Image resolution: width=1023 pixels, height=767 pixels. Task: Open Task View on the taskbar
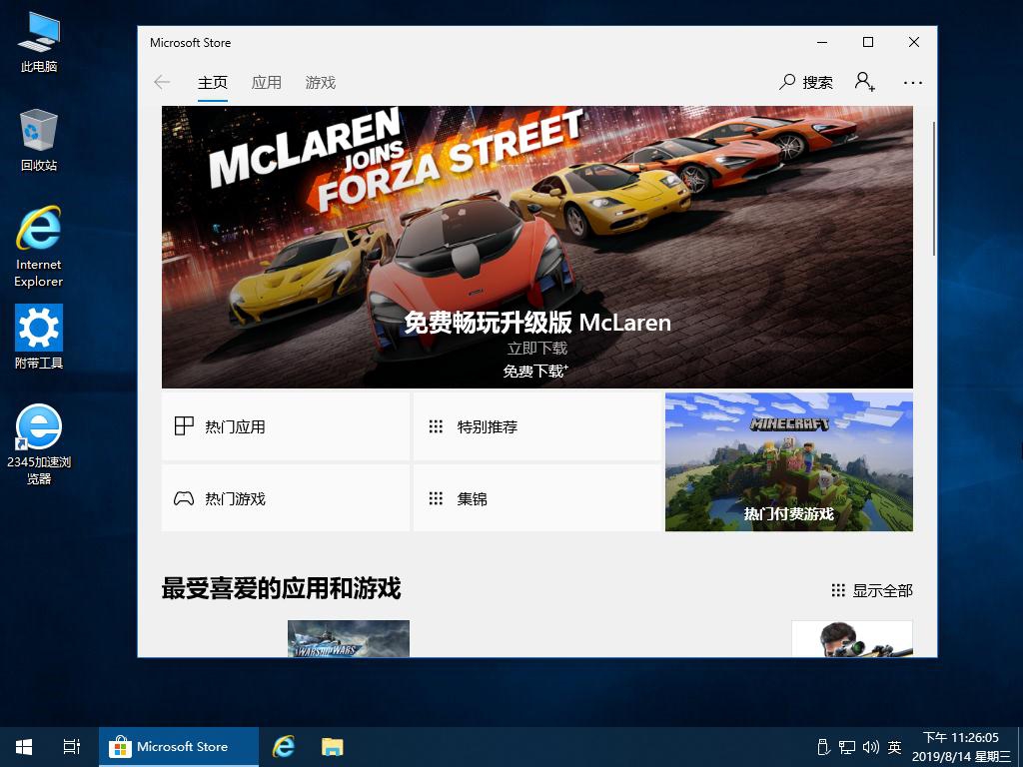72,747
